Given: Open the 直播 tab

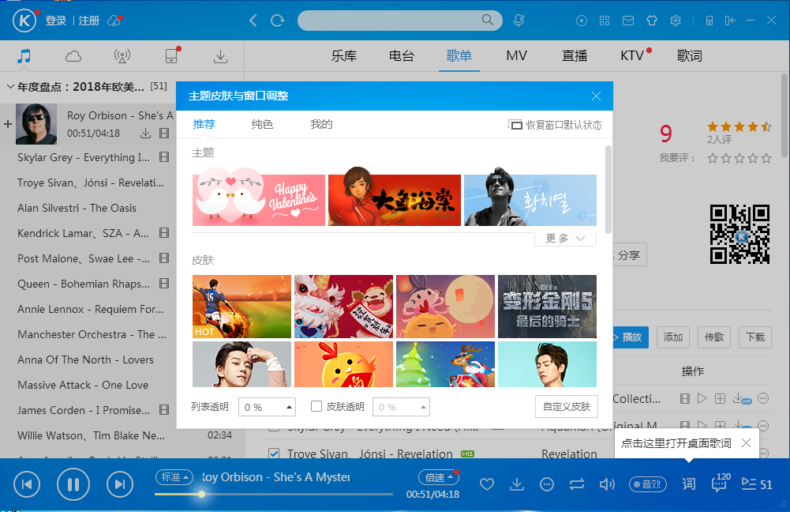Looking at the screenshot, I should (575, 55).
